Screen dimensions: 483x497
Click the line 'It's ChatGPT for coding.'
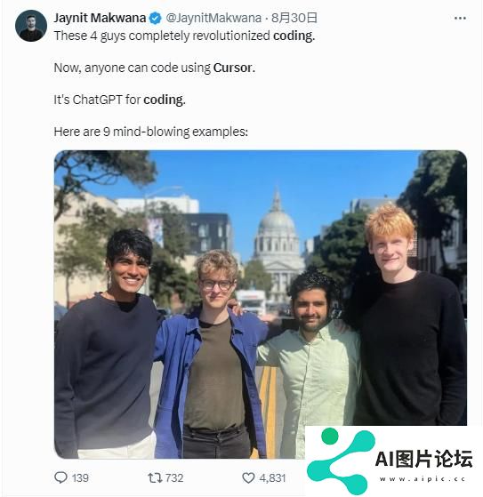coord(119,100)
